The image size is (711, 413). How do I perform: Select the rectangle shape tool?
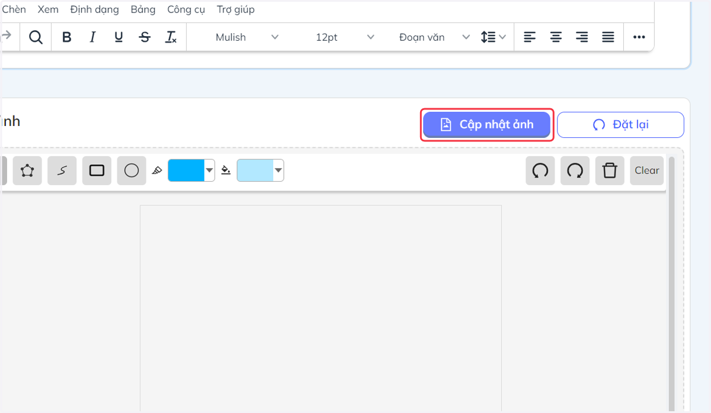pos(97,171)
